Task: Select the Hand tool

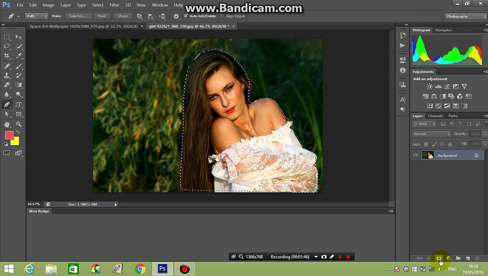Action: (x=7, y=124)
